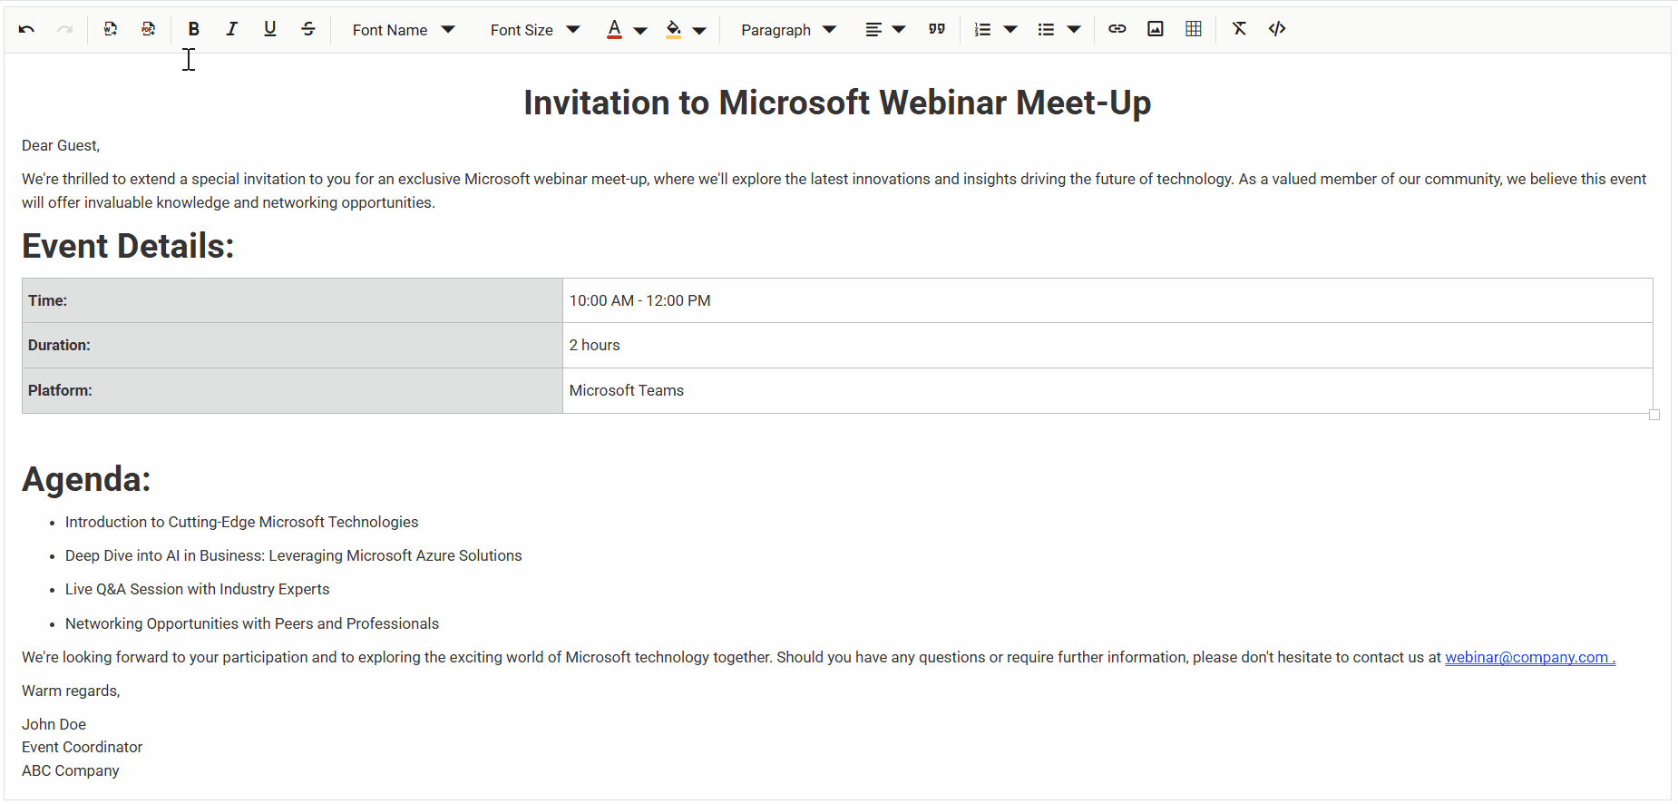Expand the alignment options arrow

click(899, 30)
